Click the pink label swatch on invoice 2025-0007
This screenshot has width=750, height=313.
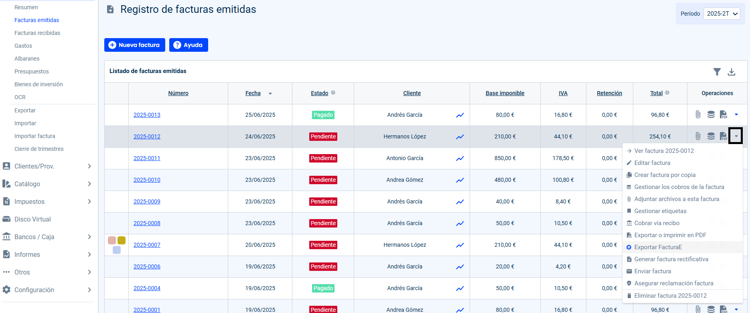click(x=112, y=240)
